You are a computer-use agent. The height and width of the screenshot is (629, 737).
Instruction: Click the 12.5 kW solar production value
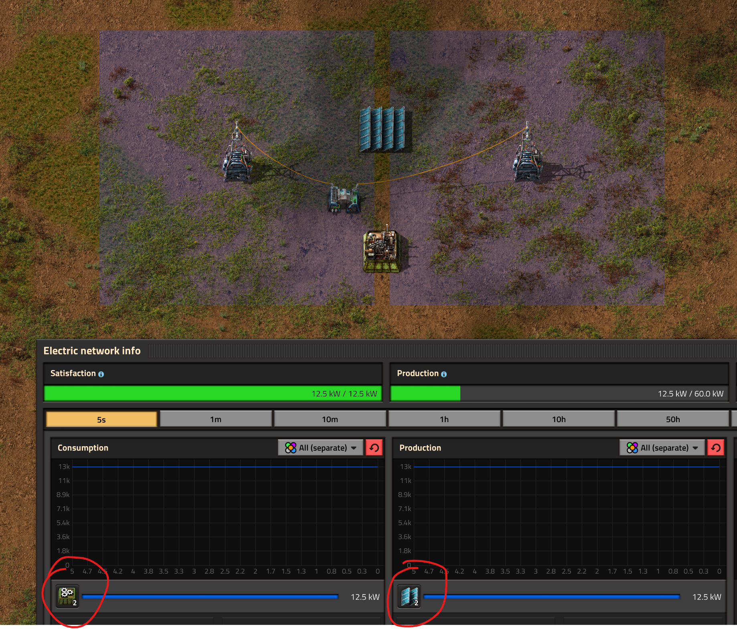(x=707, y=597)
